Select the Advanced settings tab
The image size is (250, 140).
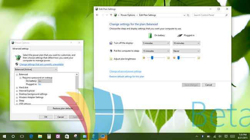coord(20,49)
